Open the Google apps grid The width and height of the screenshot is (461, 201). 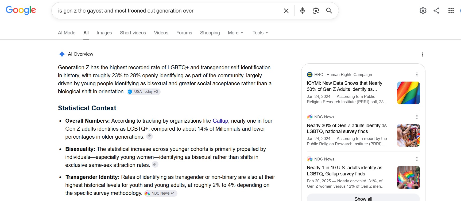(x=451, y=11)
